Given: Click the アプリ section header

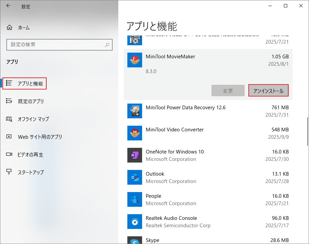Looking at the screenshot, I should 12,62.
